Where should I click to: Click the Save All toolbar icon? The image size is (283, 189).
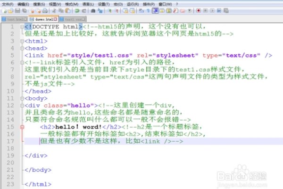(x=25, y=11)
